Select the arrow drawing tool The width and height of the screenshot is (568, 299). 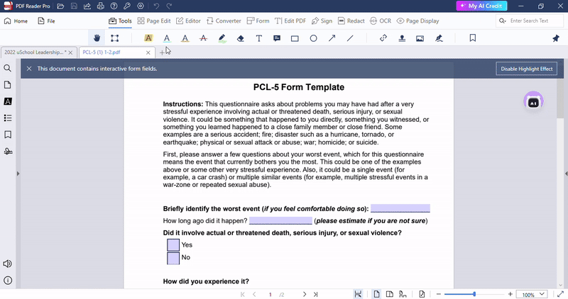(x=332, y=38)
